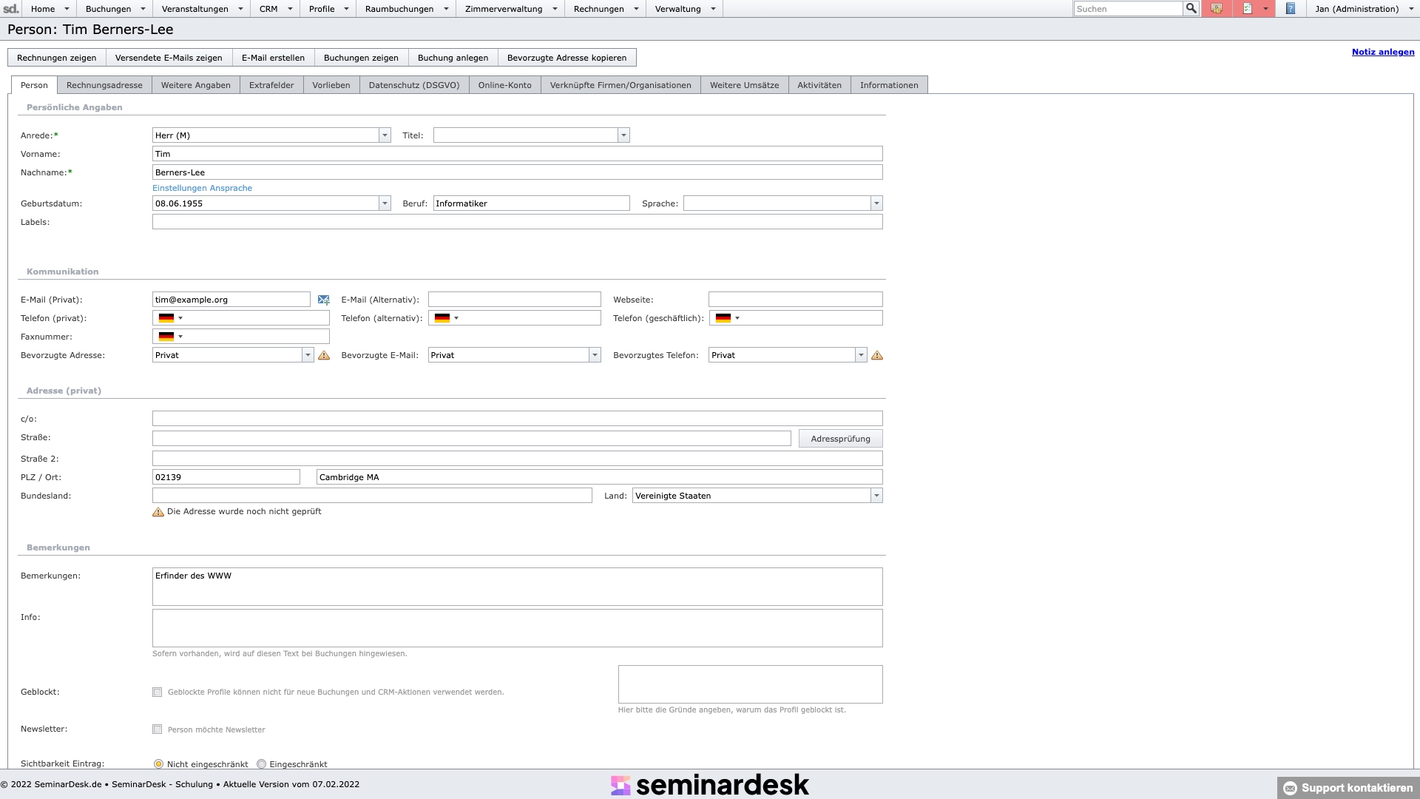Click the money/payments icon in top bar
Screen dimensions: 1420x799
tap(1216, 8)
